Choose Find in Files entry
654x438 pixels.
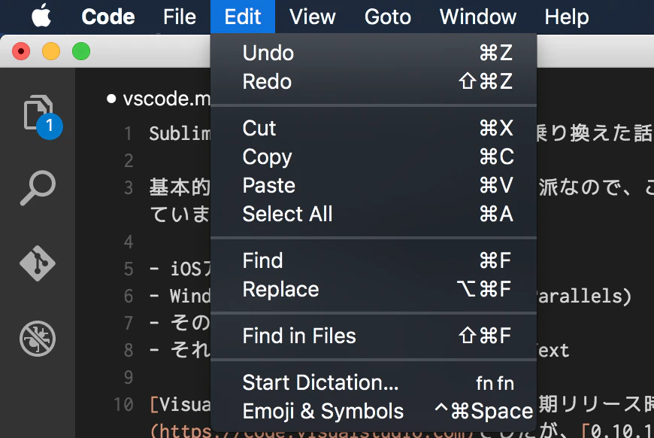pyautogui.click(x=374, y=336)
